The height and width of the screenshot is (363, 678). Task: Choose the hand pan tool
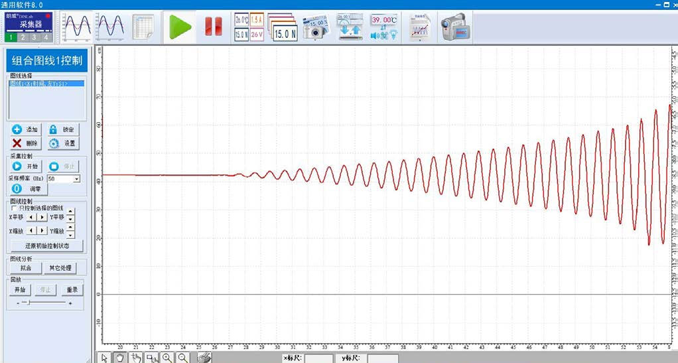click(120, 358)
